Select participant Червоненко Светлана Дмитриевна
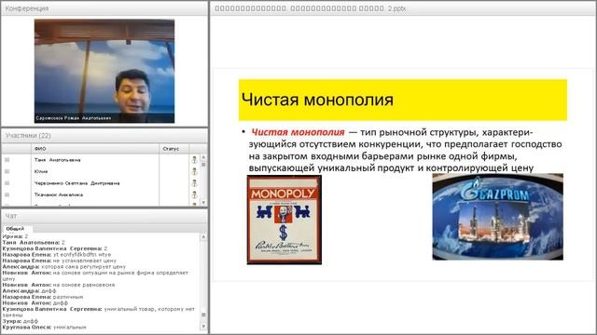 (x=76, y=183)
